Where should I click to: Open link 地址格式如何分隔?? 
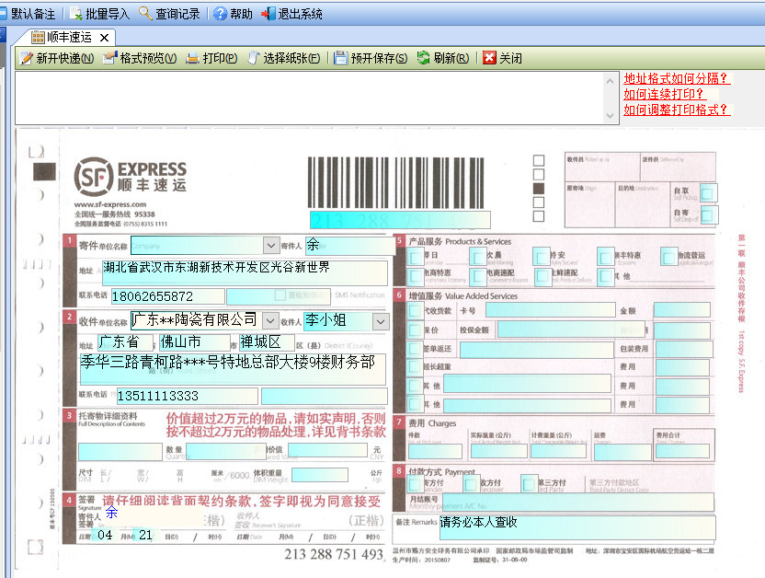click(676, 78)
